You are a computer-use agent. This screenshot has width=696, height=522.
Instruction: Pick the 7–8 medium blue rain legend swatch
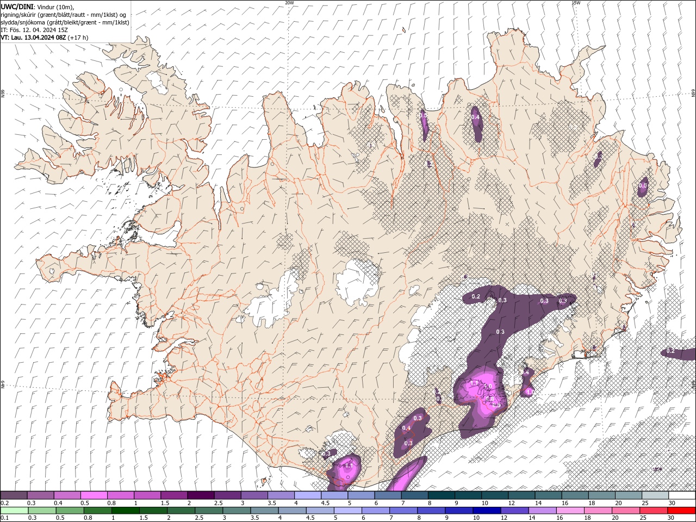(x=403, y=511)
